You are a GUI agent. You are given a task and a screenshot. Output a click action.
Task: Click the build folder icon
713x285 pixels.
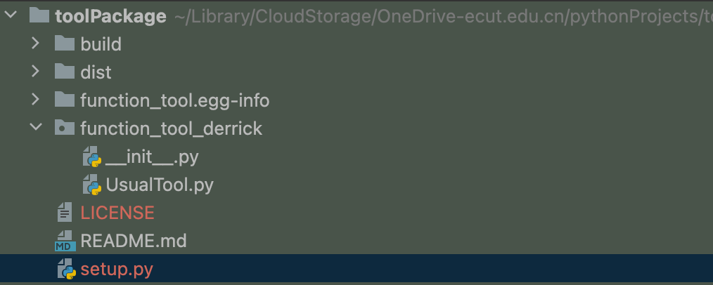pos(65,44)
